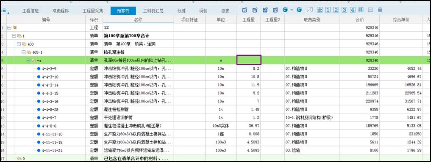Open the 工程量采集 tab
This screenshot has width=431, height=162.
(x=93, y=11)
